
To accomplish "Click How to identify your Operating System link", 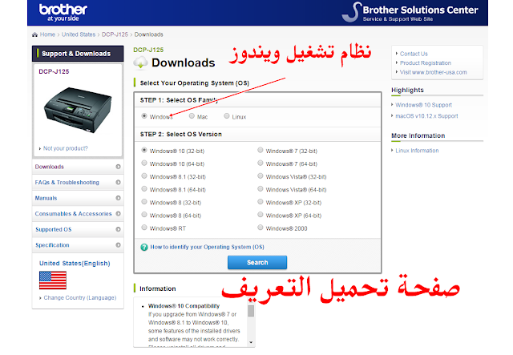I will point(207,247).
